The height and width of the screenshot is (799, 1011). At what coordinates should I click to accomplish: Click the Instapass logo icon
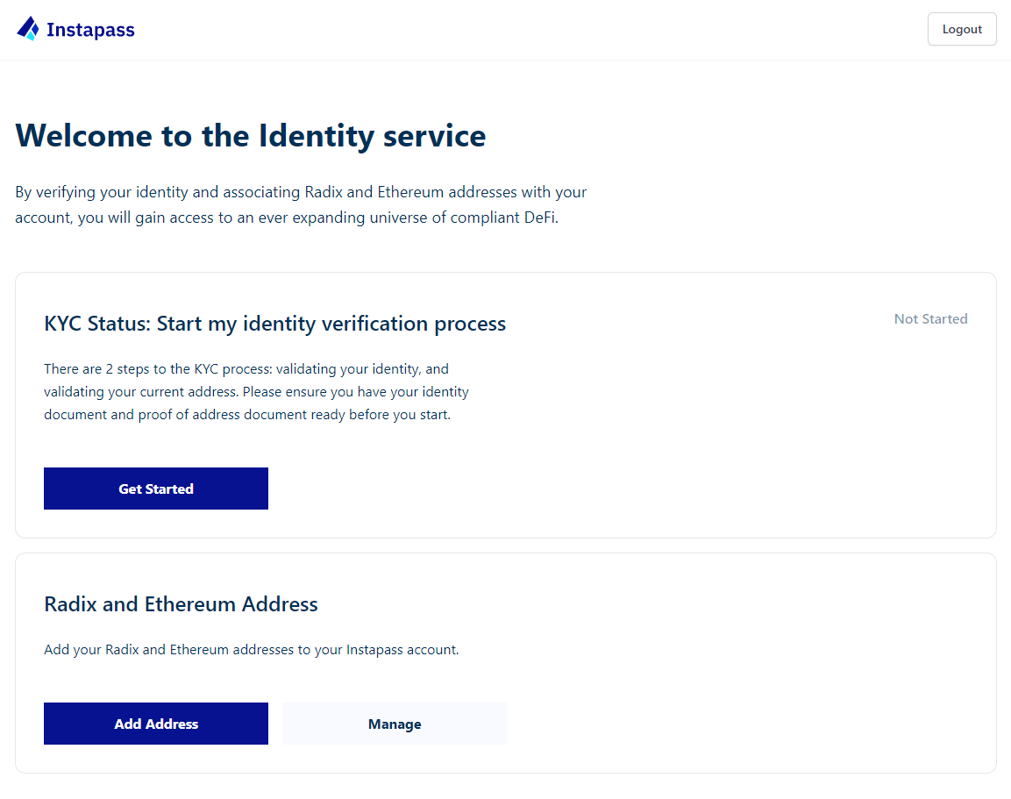pyautogui.click(x=28, y=29)
